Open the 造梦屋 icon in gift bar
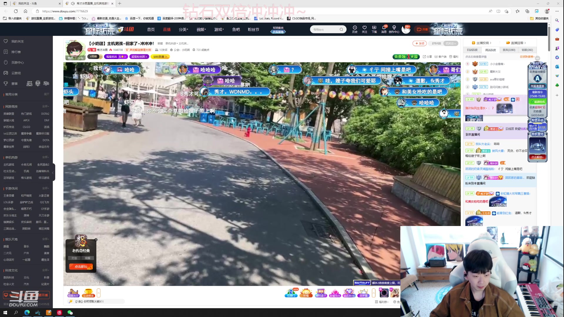The image size is (564, 317). tap(363, 293)
